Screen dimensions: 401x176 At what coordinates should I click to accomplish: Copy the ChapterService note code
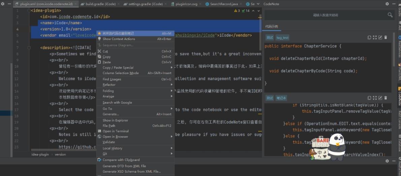[369, 37]
